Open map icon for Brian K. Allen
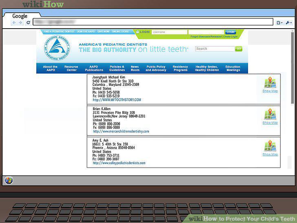297x223 pixels. coord(270,114)
